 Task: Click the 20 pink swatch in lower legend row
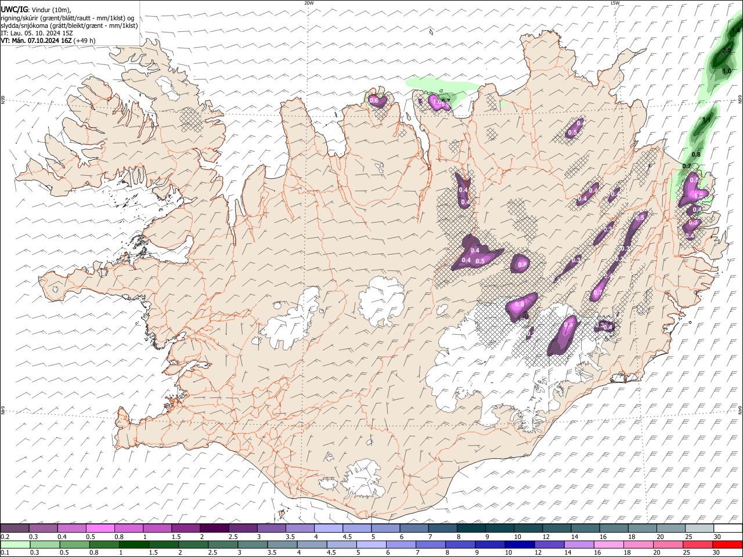tap(668, 544)
